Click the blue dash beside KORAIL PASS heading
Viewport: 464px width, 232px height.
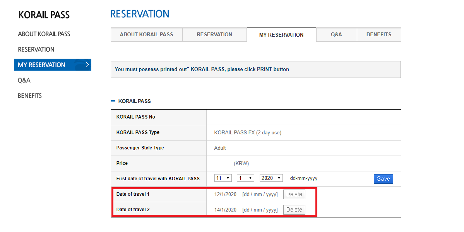pos(113,101)
